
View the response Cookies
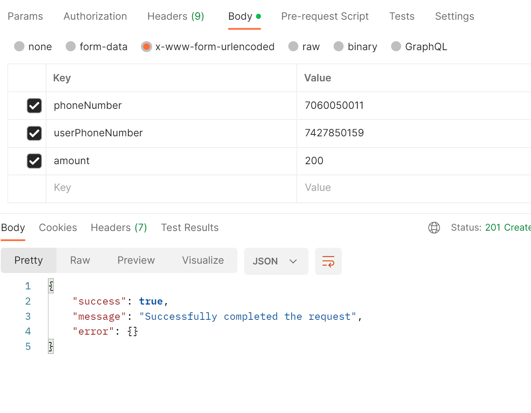[58, 228]
